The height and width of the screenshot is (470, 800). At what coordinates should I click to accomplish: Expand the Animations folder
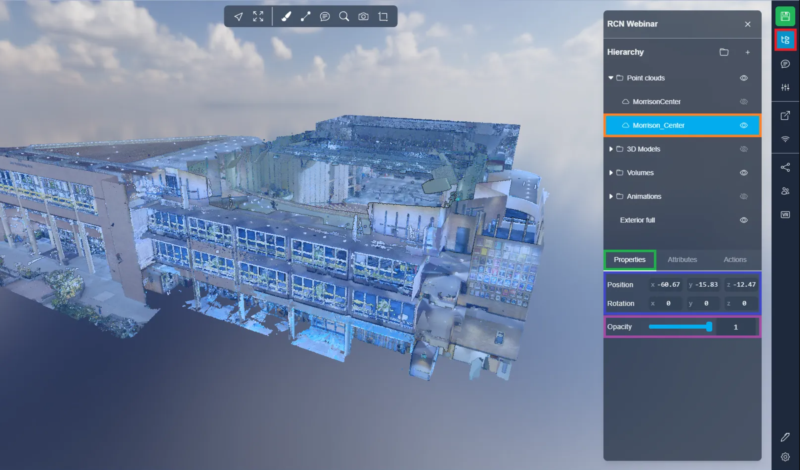[x=611, y=196]
